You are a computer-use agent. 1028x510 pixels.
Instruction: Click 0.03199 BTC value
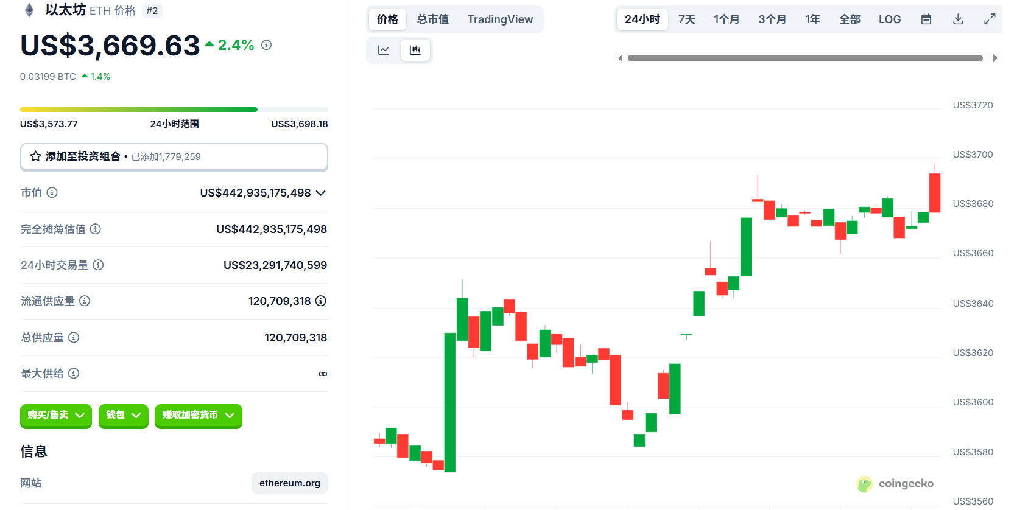coord(48,77)
